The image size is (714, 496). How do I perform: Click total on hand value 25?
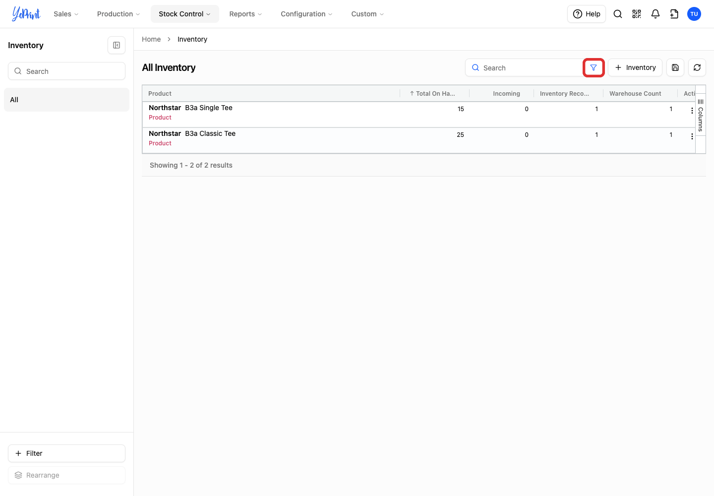pos(460,135)
